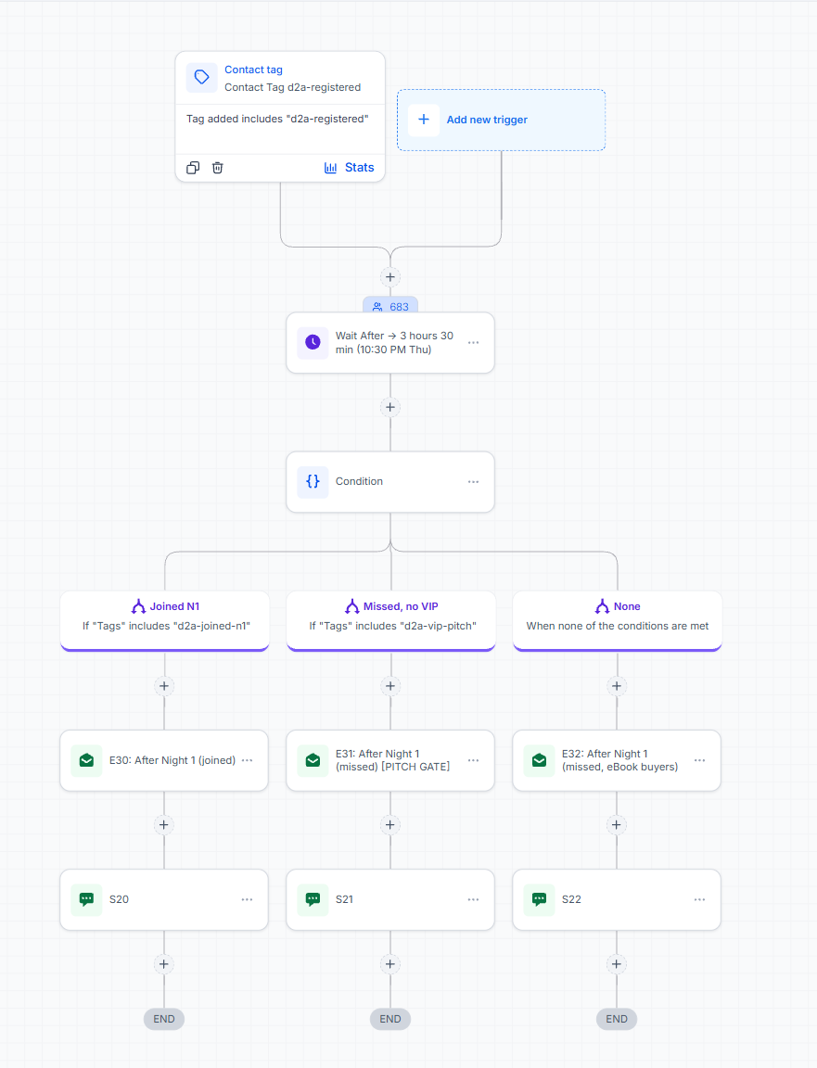Add a step after S22 before END
The height and width of the screenshot is (1068, 817).
[x=617, y=964]
